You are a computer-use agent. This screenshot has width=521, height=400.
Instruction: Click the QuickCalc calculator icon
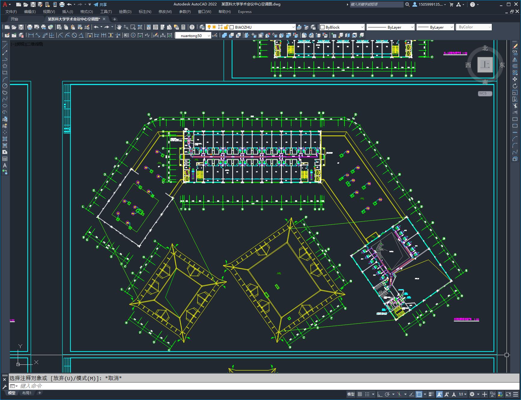[183, 27]
